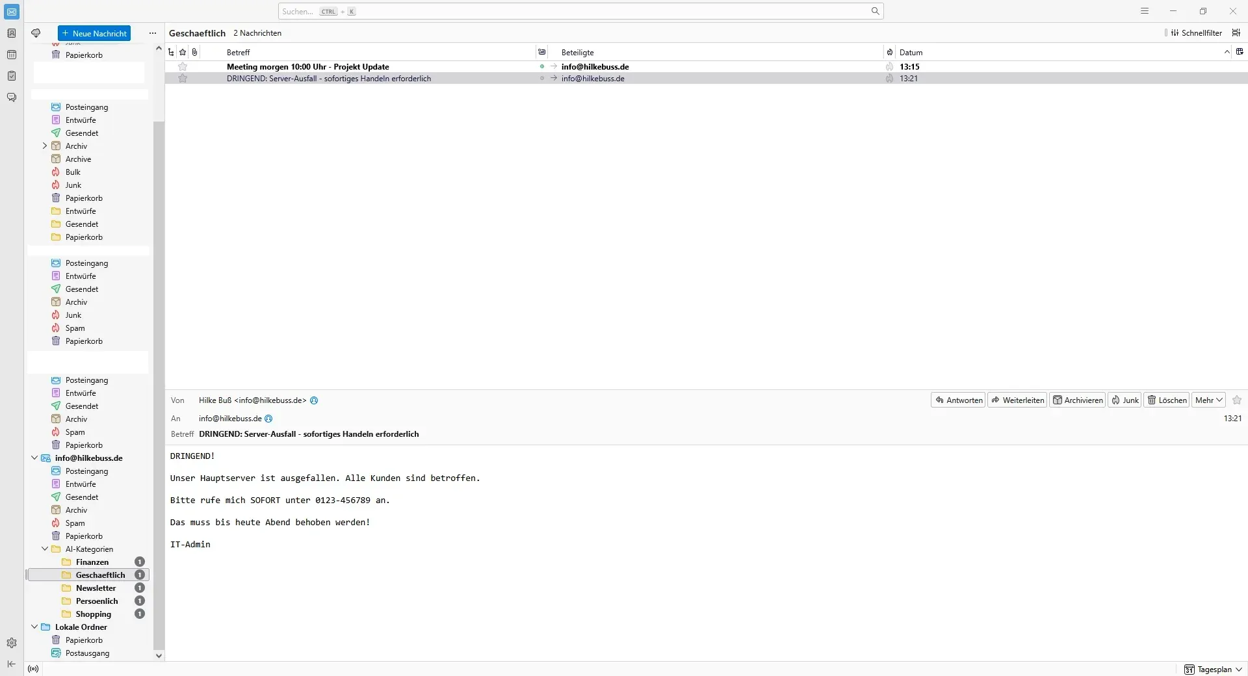Sort by attachment column header
The image size is (1248, 676).
coord(194,52)
